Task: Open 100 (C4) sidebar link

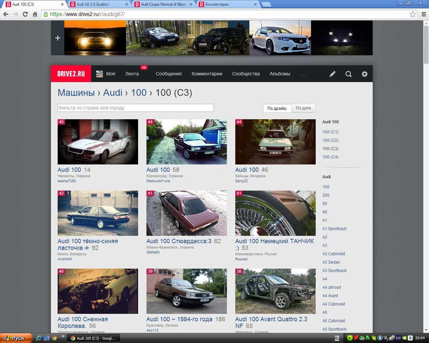Action: pyautogui.click(x=330, y=157)
